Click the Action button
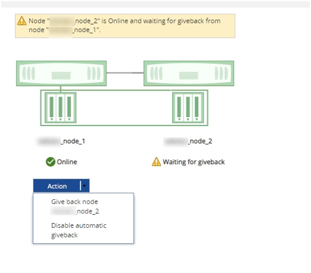 click(x=57, y=186)
